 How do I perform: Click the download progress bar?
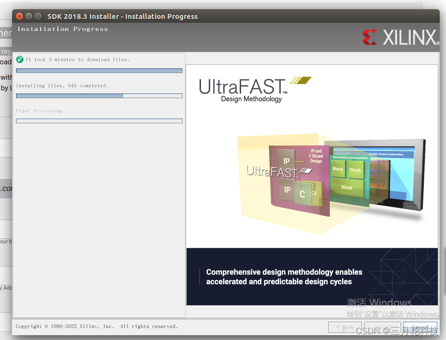click(x=99, y=70)
